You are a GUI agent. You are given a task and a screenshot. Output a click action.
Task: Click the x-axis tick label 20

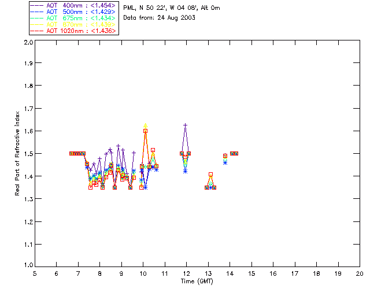360,273
